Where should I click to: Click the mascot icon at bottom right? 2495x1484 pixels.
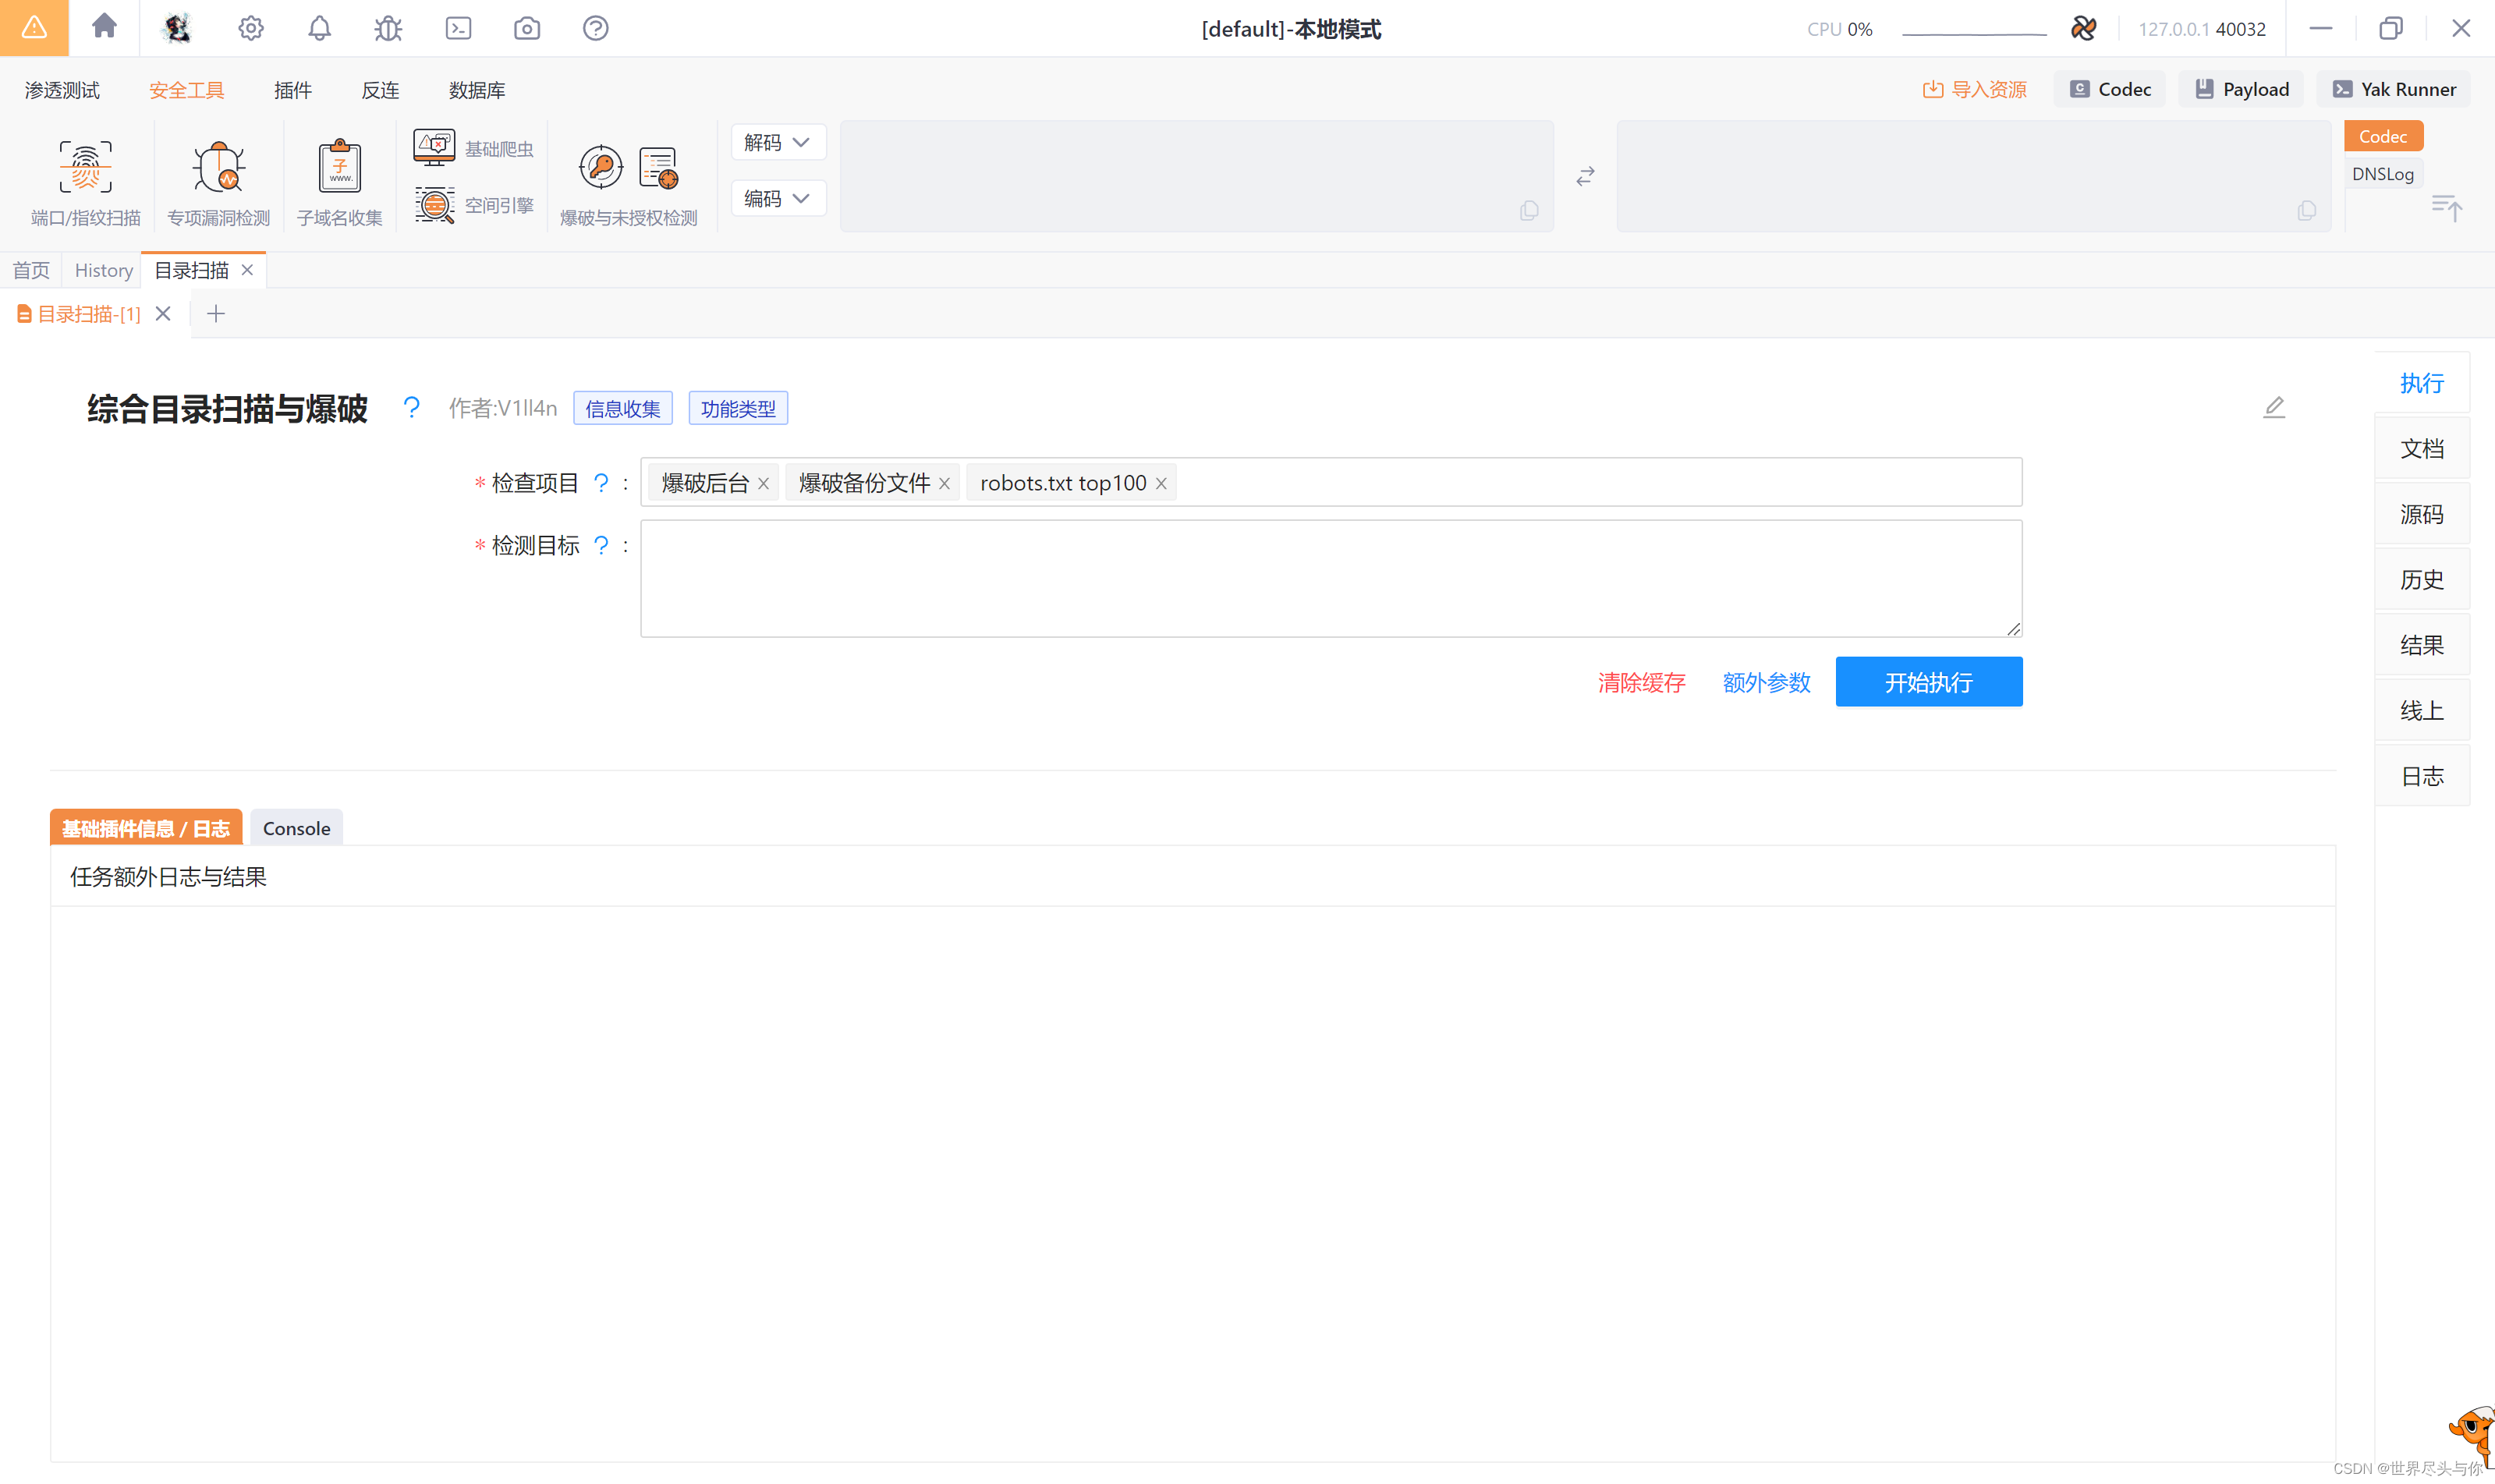click(x=2472, y=1434)
